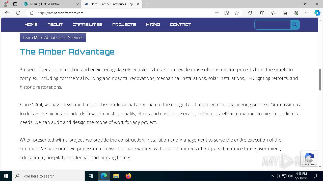This screenshot has width=323, height=181.
Task: Enable split screen view
Action: [262, 13]
